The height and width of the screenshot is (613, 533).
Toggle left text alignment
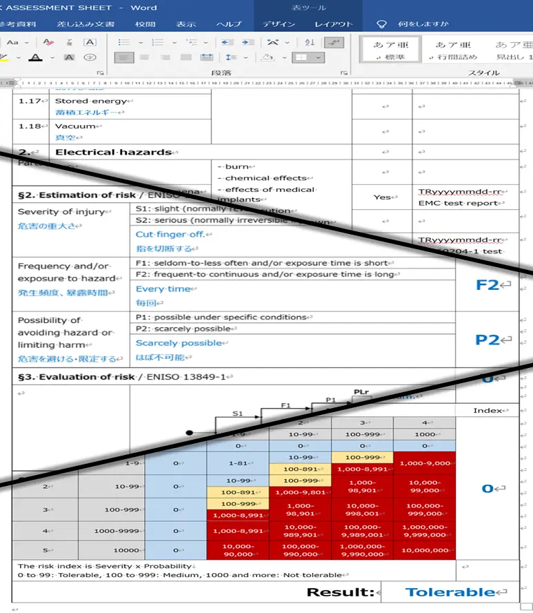(x=124, y=58)
